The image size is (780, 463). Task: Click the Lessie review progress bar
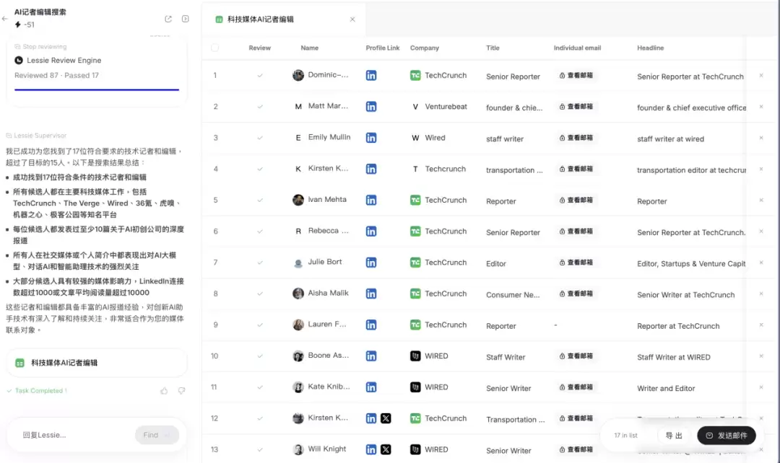point(97,89)
